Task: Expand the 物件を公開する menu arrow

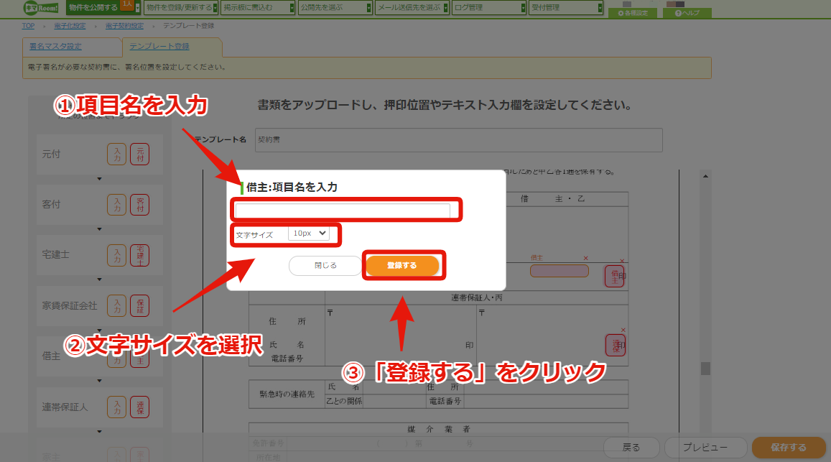Action: tap(138, 8)
